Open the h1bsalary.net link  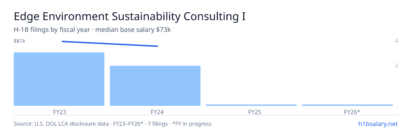pos(378,124)
